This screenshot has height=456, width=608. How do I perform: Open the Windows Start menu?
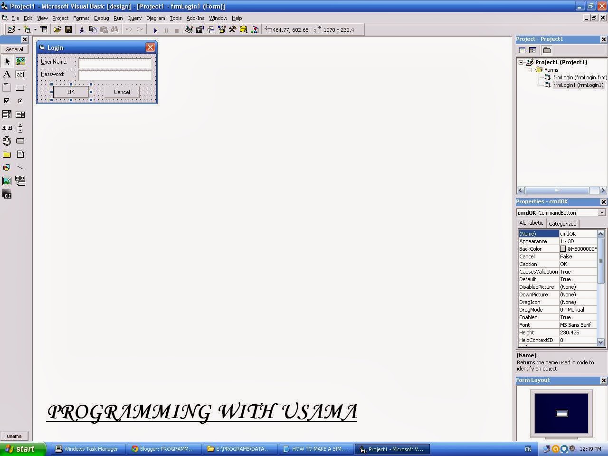23,449
